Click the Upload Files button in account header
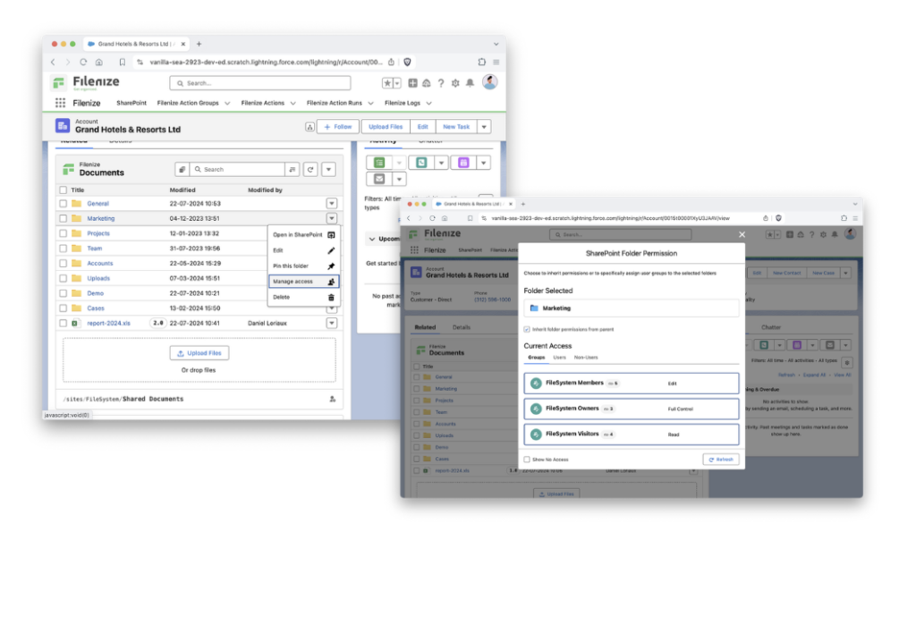 [x=386, y=127]
